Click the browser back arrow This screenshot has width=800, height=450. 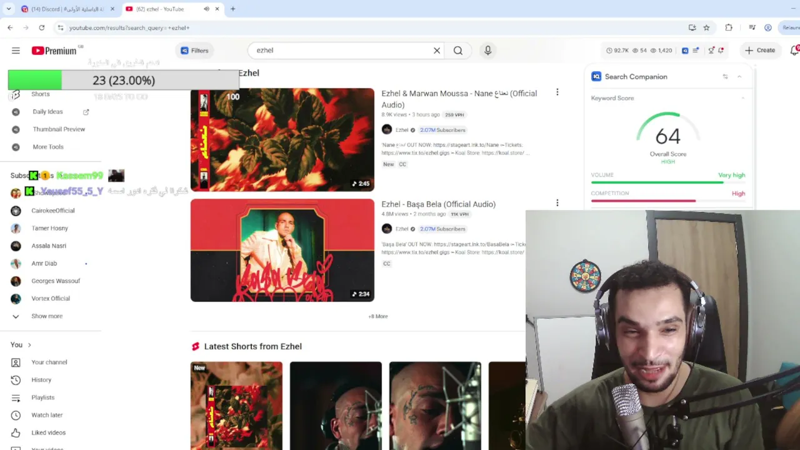10,27
